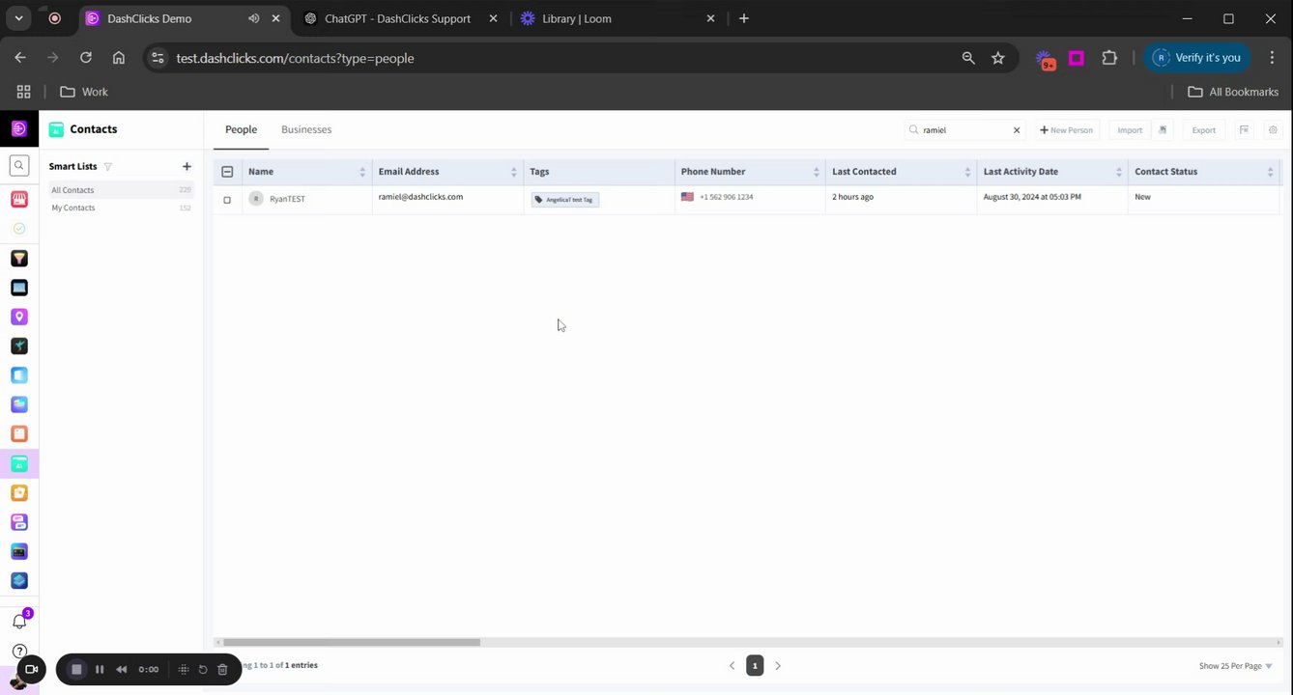Viewport: 1293px width, 695px height.
Task: Open the sidebar search magnifier icon
Action: [19, 166]
